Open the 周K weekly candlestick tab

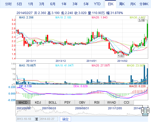tap(122, 4)
